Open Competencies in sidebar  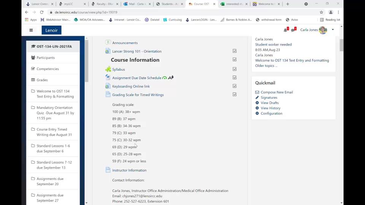pos(53,69)
